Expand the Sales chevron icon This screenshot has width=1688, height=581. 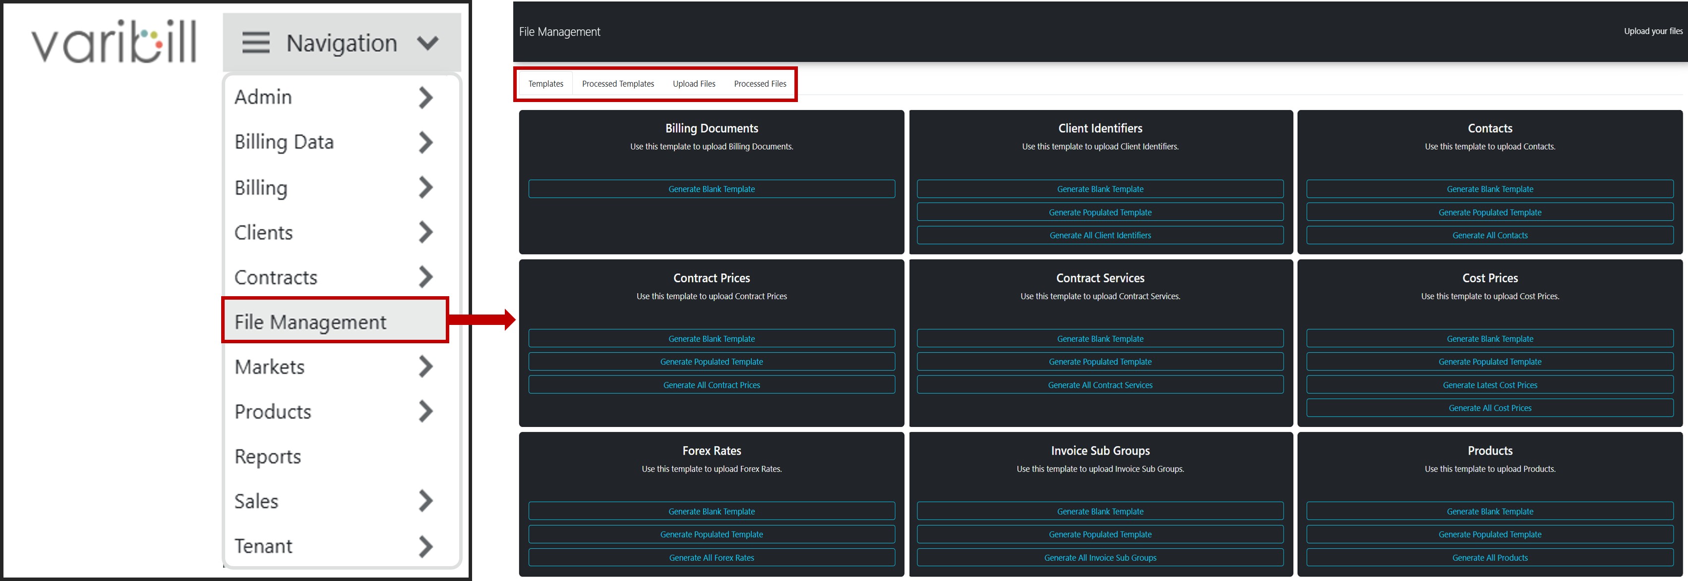(425, 501)
